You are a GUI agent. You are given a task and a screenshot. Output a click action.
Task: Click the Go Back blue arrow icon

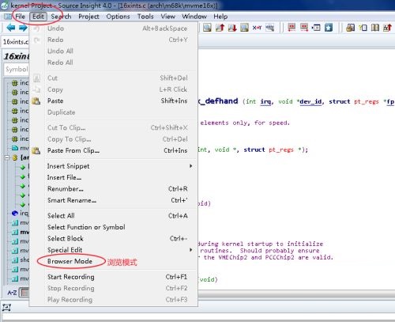pos(10,28)
